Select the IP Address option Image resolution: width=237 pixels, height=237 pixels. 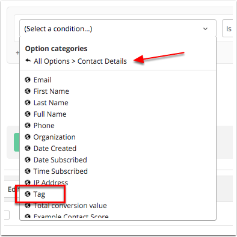pos(51,183)
